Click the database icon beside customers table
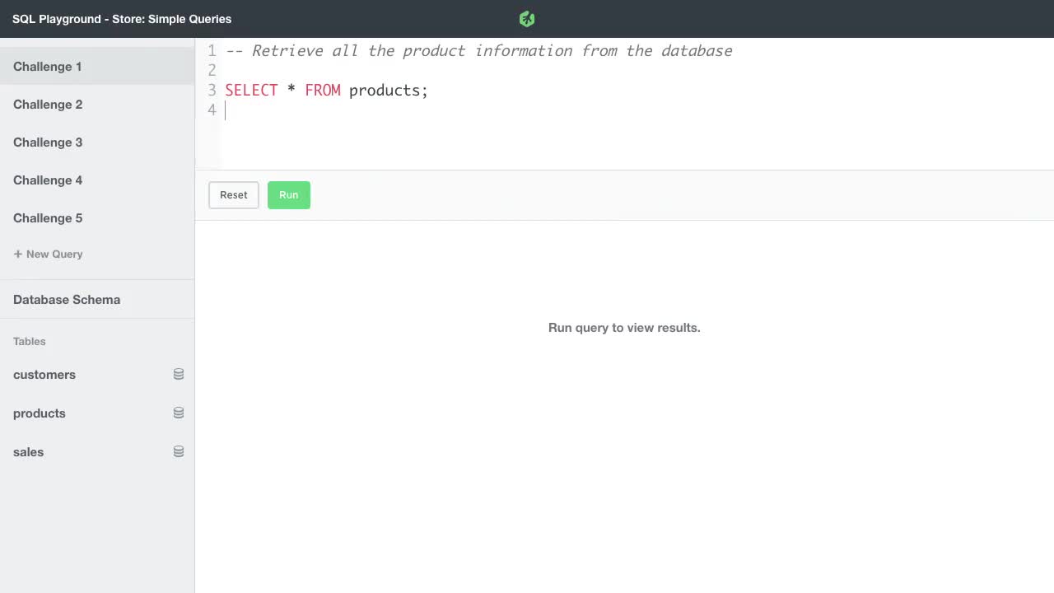This screenshot has height=593, width=1054. pyautogui.click(x=179, y=374)
